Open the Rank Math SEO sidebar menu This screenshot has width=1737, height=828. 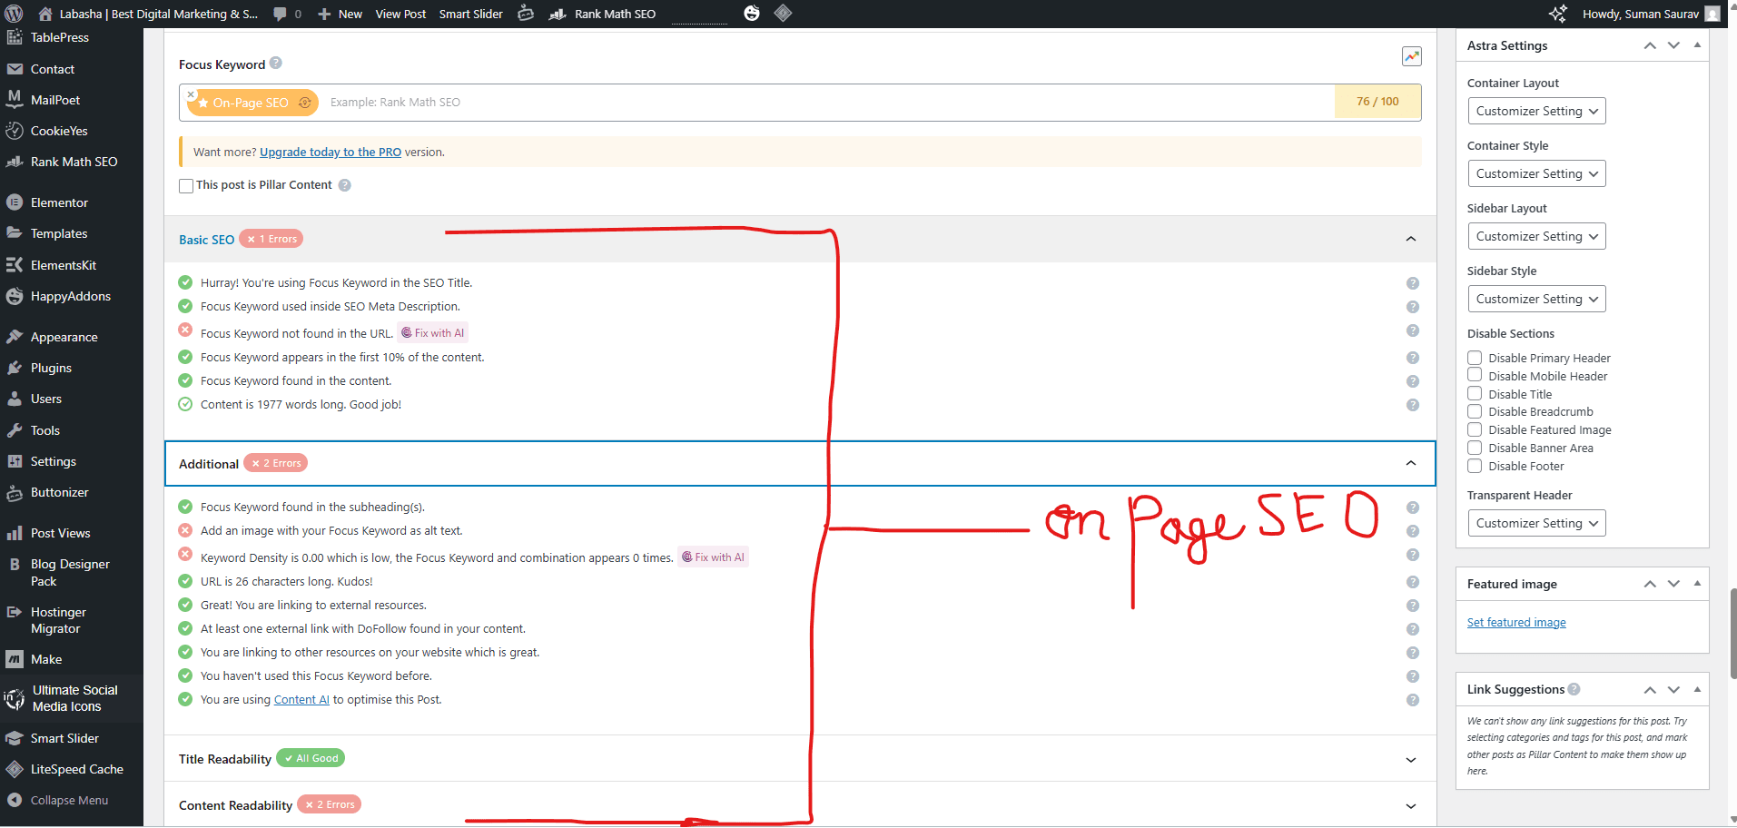point(74,162)
